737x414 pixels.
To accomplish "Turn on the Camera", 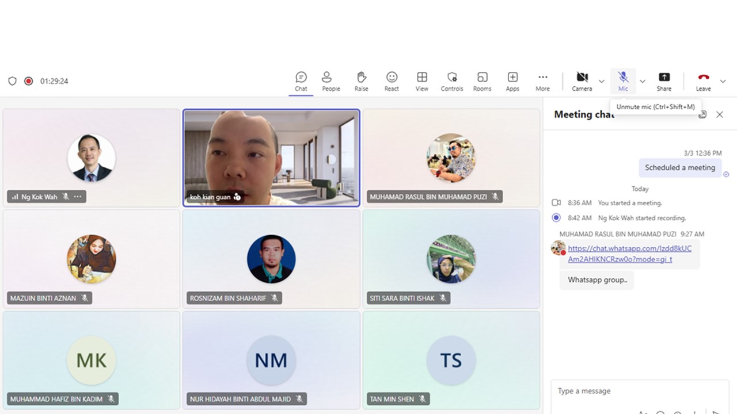I will 582,81.
